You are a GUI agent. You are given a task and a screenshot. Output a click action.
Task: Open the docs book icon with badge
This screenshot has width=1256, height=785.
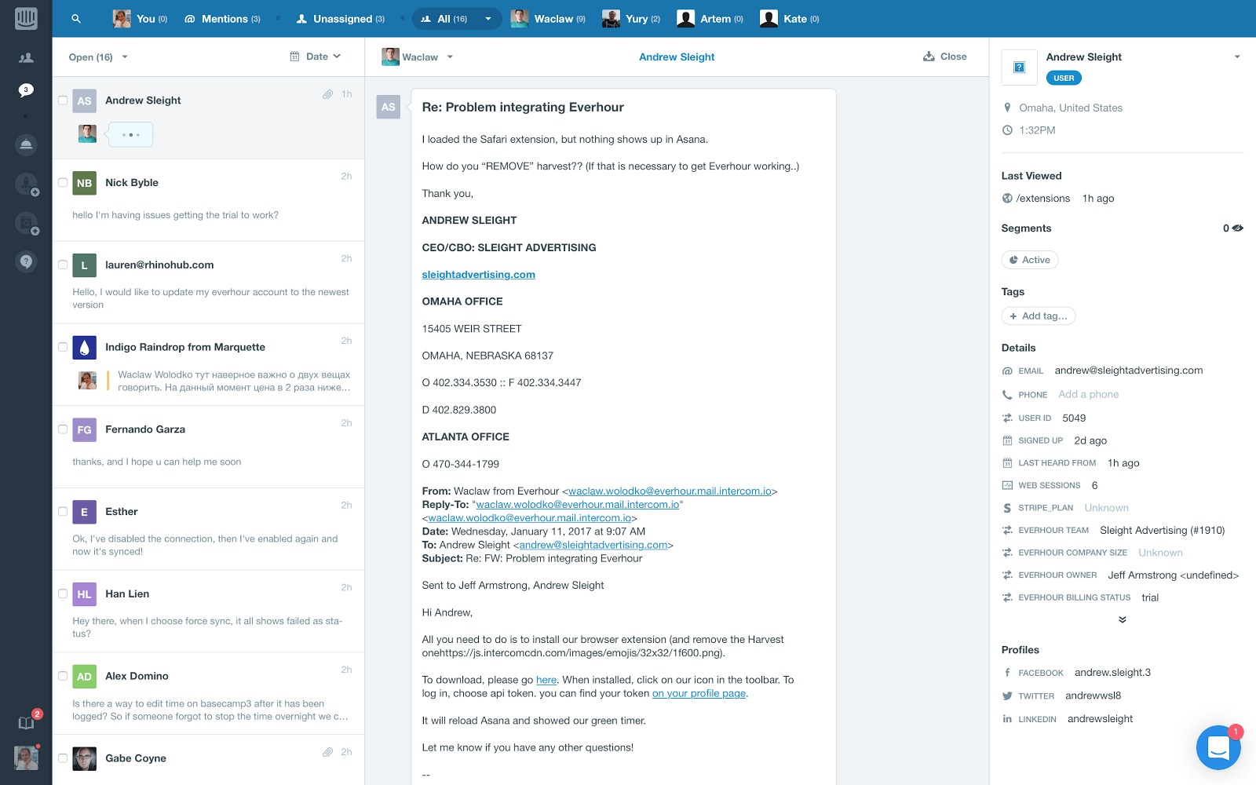(26, 723)
